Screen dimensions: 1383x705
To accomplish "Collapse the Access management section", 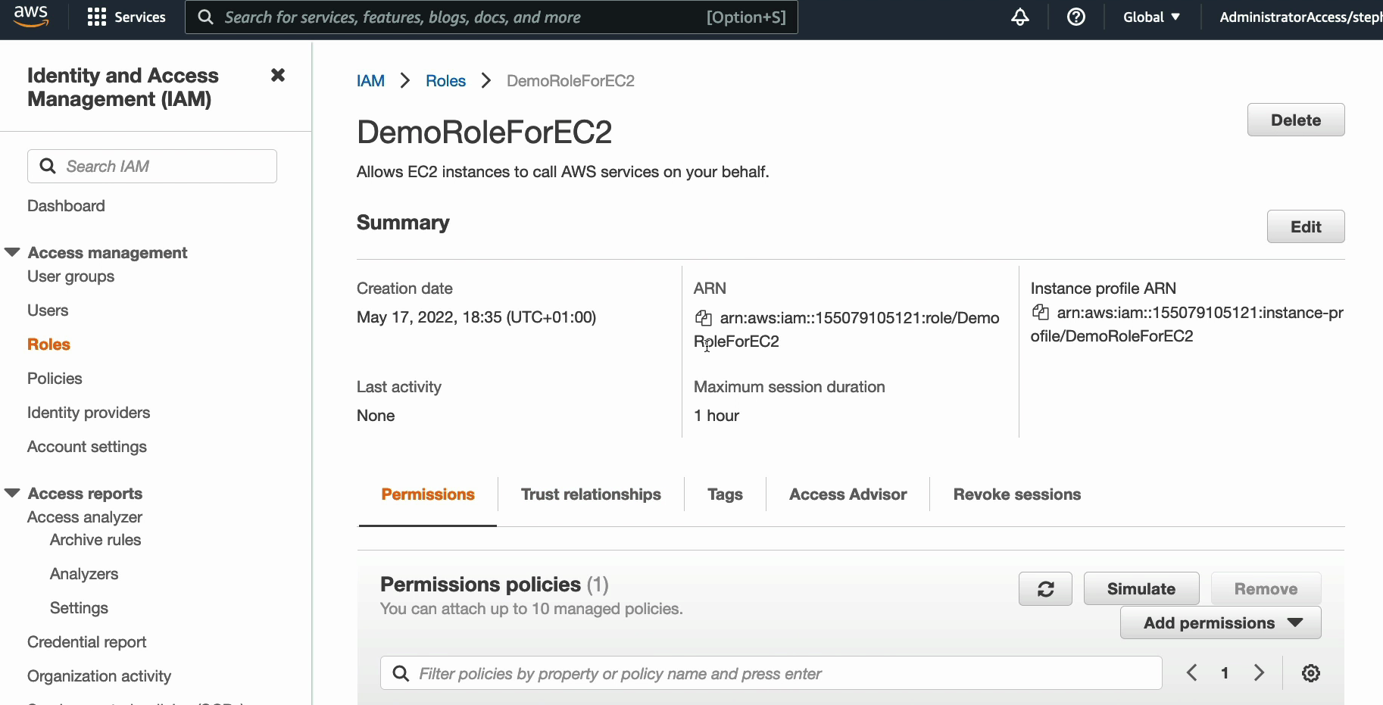I will pyautogui.click(x=12, y=252).
